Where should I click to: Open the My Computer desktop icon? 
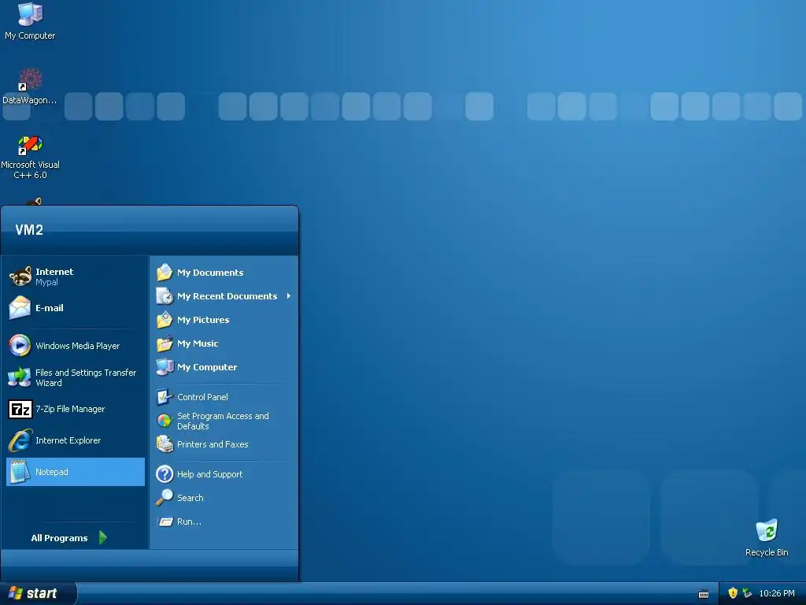(30, 21)
